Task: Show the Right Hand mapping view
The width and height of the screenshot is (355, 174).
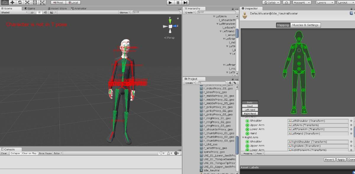Action: coord(250,114)
